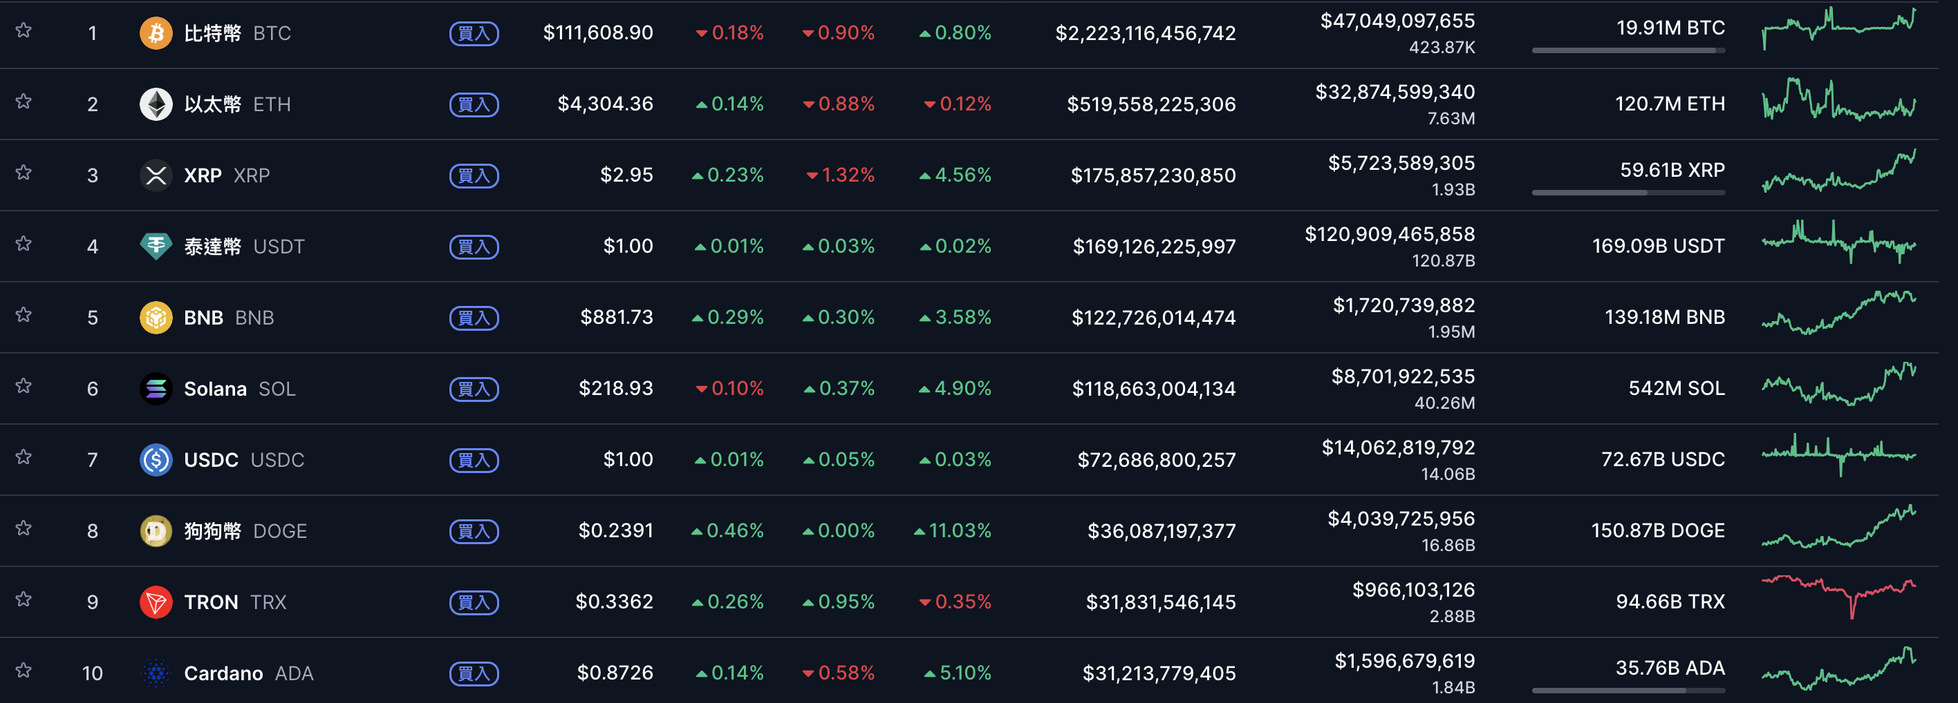
Task: Click the Tether USDT logo
Action: click(x=156, y=246)
